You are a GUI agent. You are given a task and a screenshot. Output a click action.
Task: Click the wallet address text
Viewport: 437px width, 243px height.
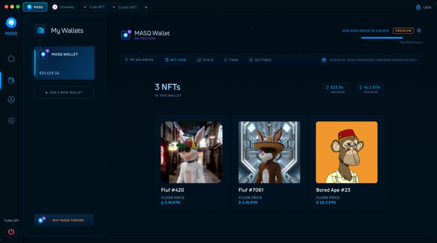click(x=373, y=60)
